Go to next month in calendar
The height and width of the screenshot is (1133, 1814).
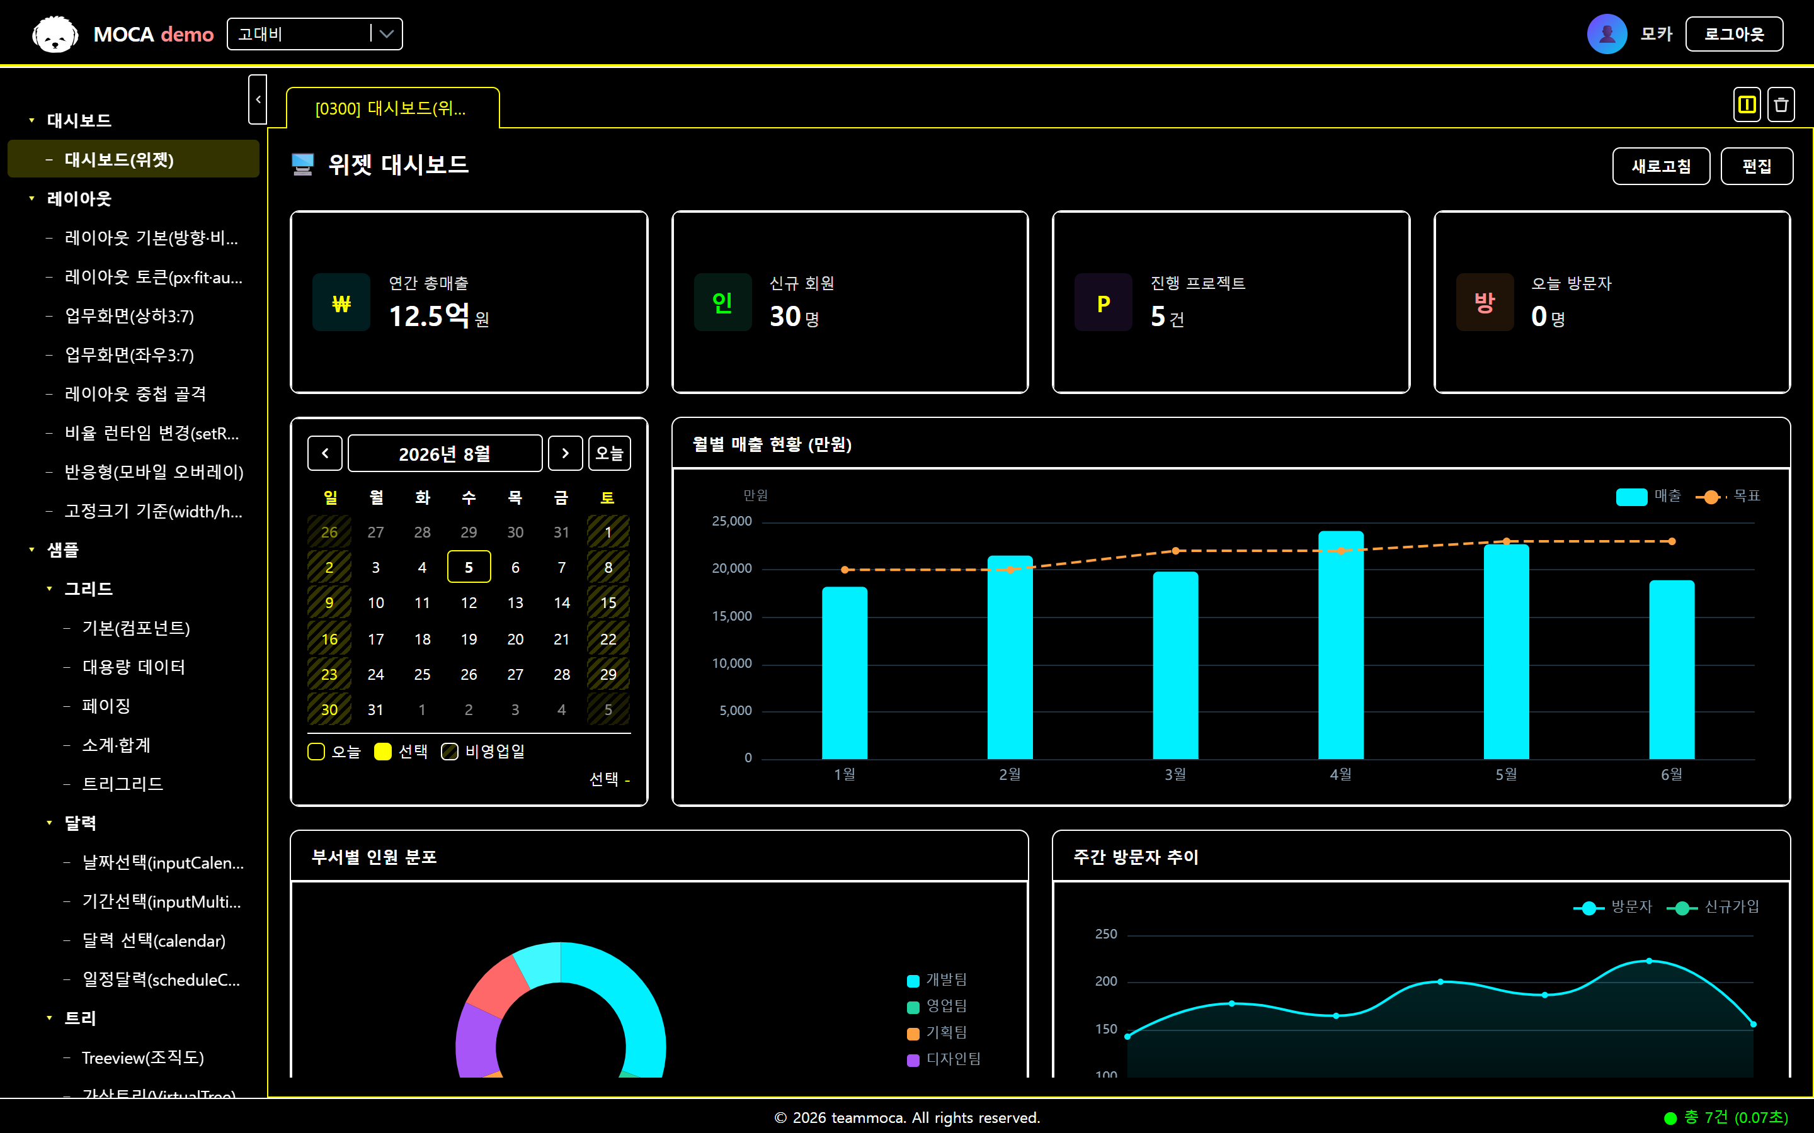tap(565, 453)
